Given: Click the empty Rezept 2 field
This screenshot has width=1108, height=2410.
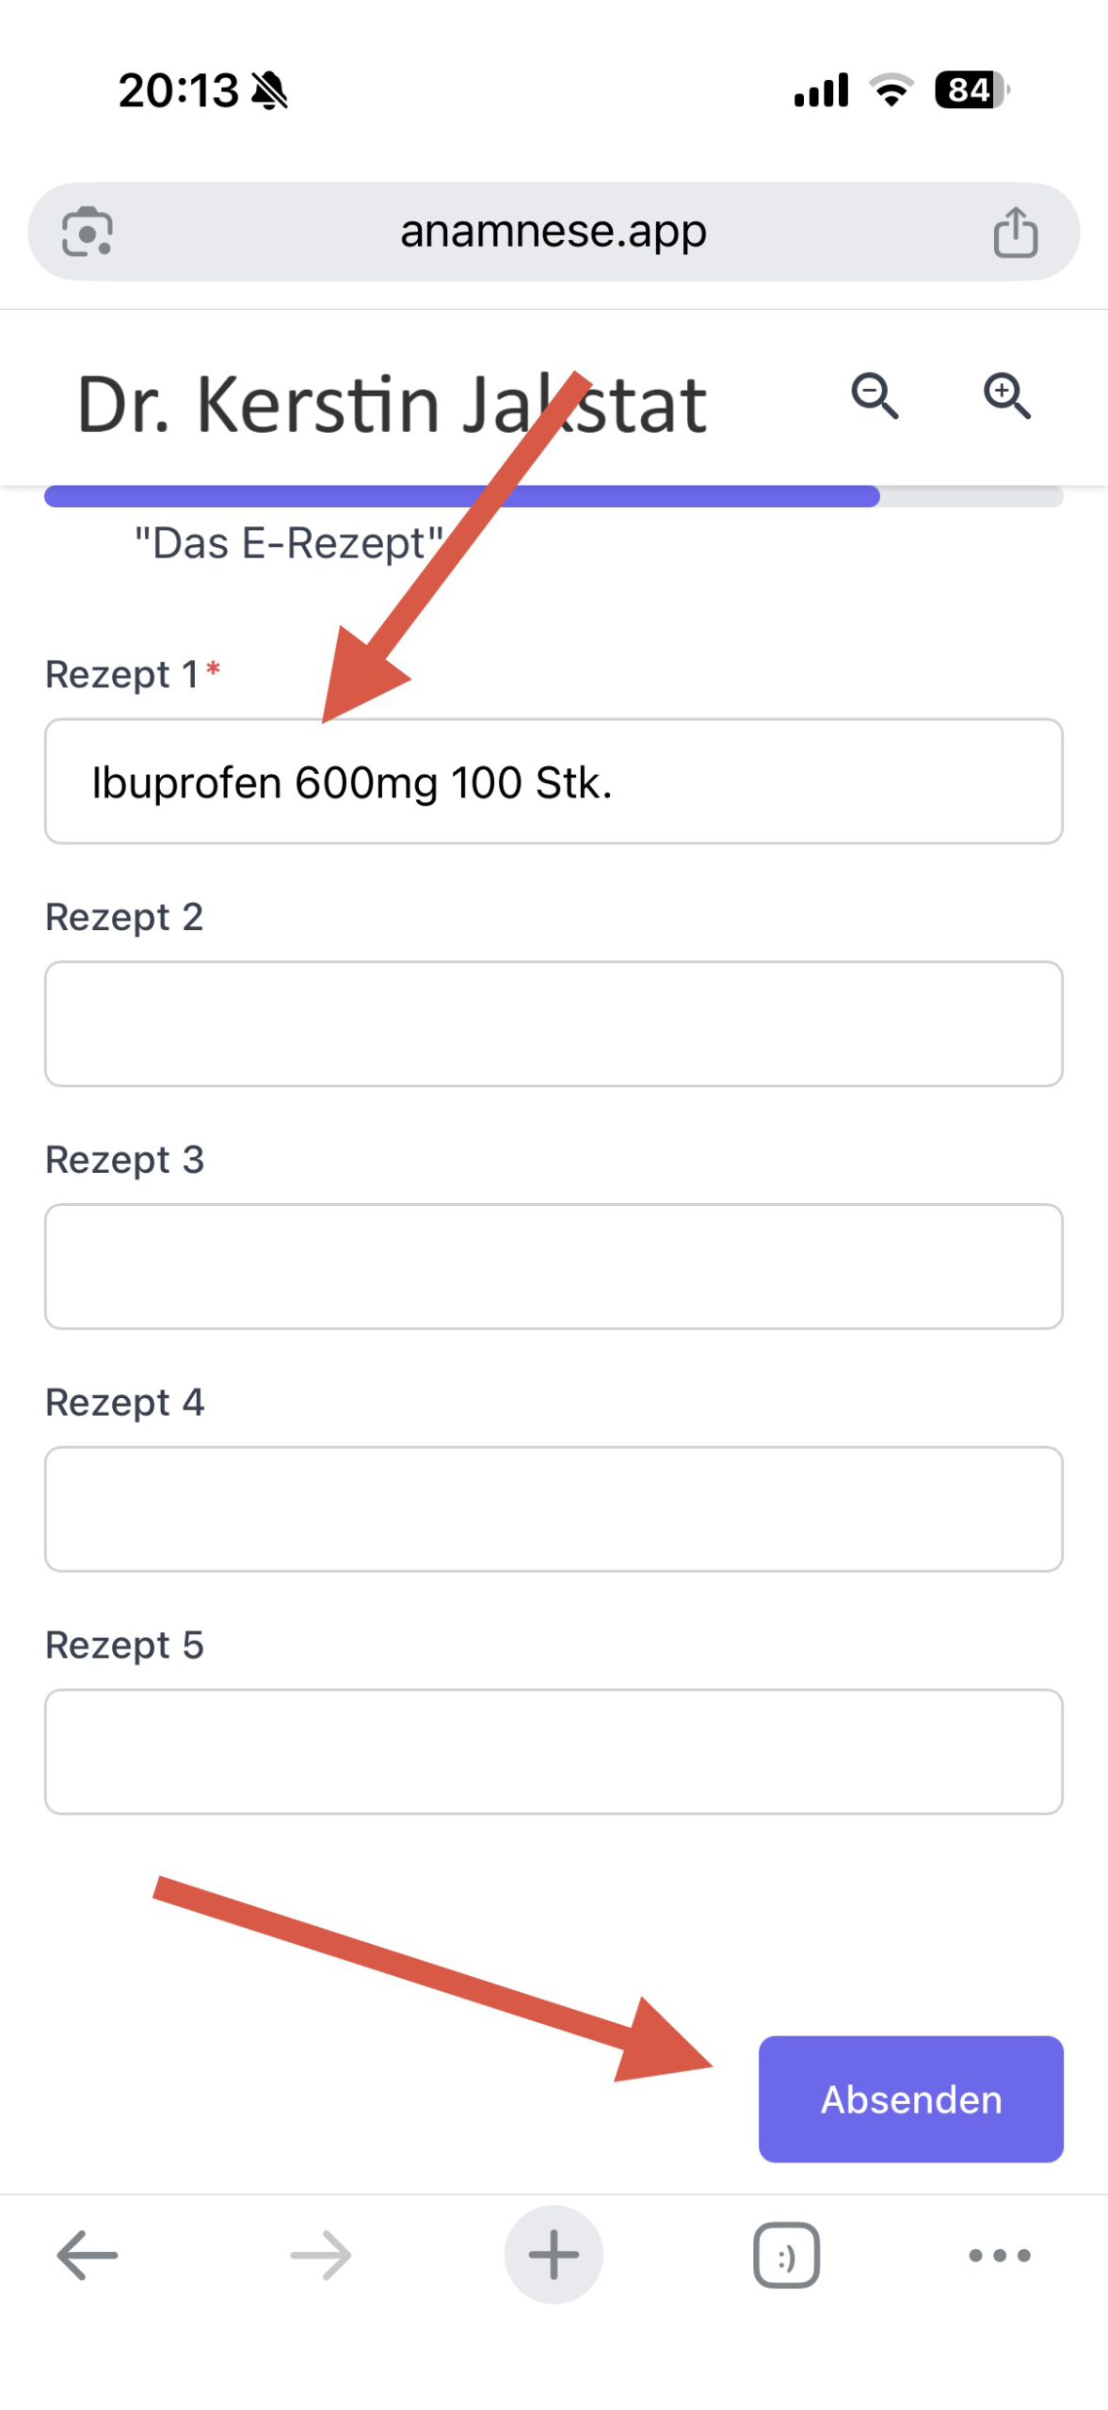Looking at the screenshot, I should pos(554,1023).
